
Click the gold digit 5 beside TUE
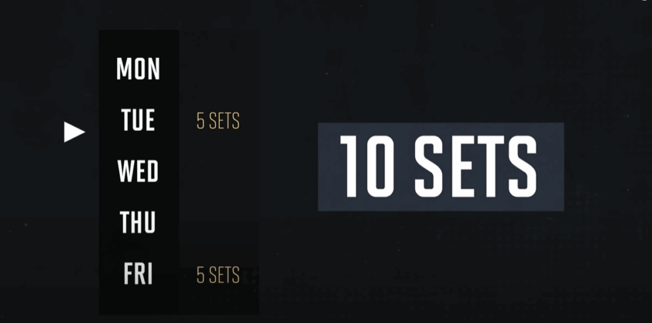[x=201, y=121]
